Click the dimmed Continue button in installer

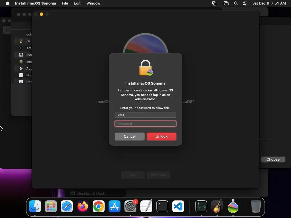click(x=158, y=175)
